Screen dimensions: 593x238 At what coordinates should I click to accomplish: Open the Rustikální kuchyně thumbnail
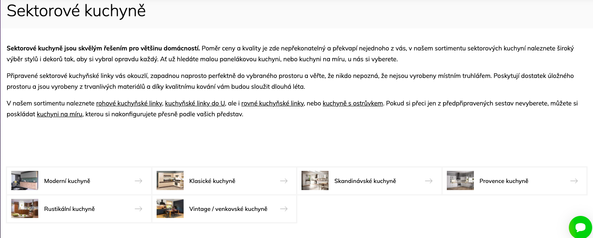(x=25, y=208)
